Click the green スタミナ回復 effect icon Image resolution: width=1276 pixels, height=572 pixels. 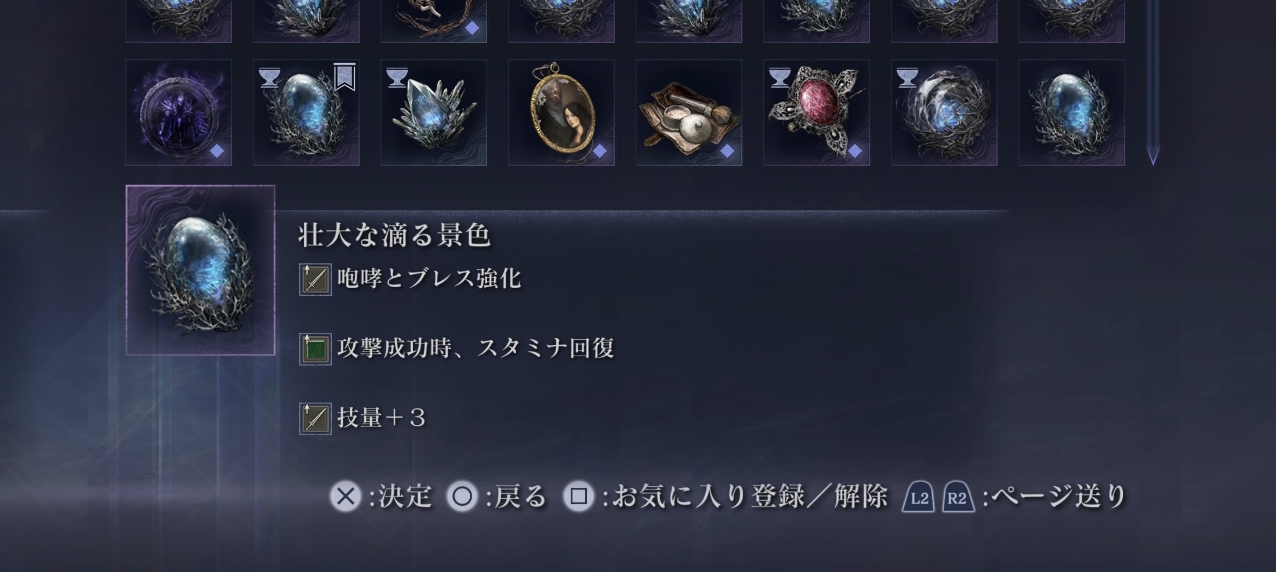point(316,349)
